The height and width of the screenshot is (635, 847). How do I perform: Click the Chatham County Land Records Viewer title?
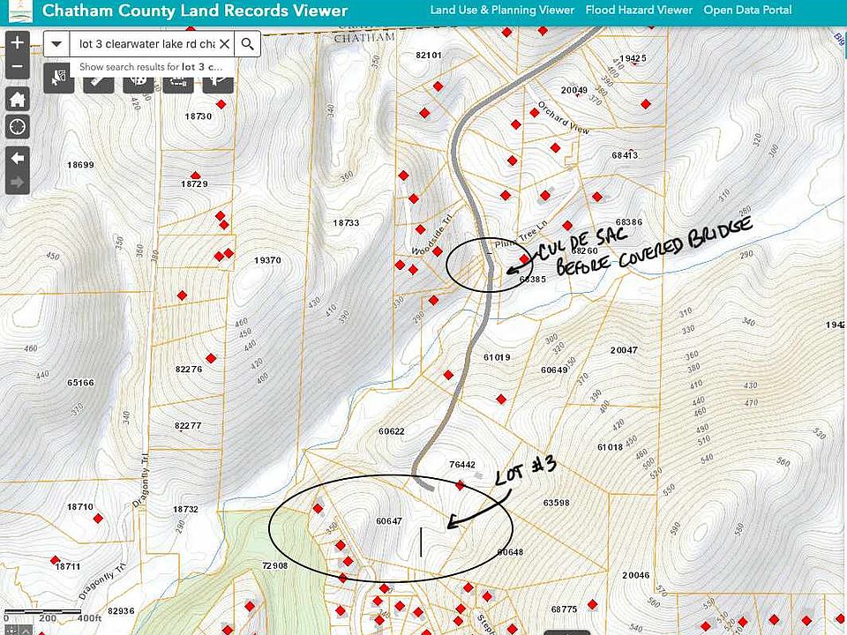[x=195, y=11]
